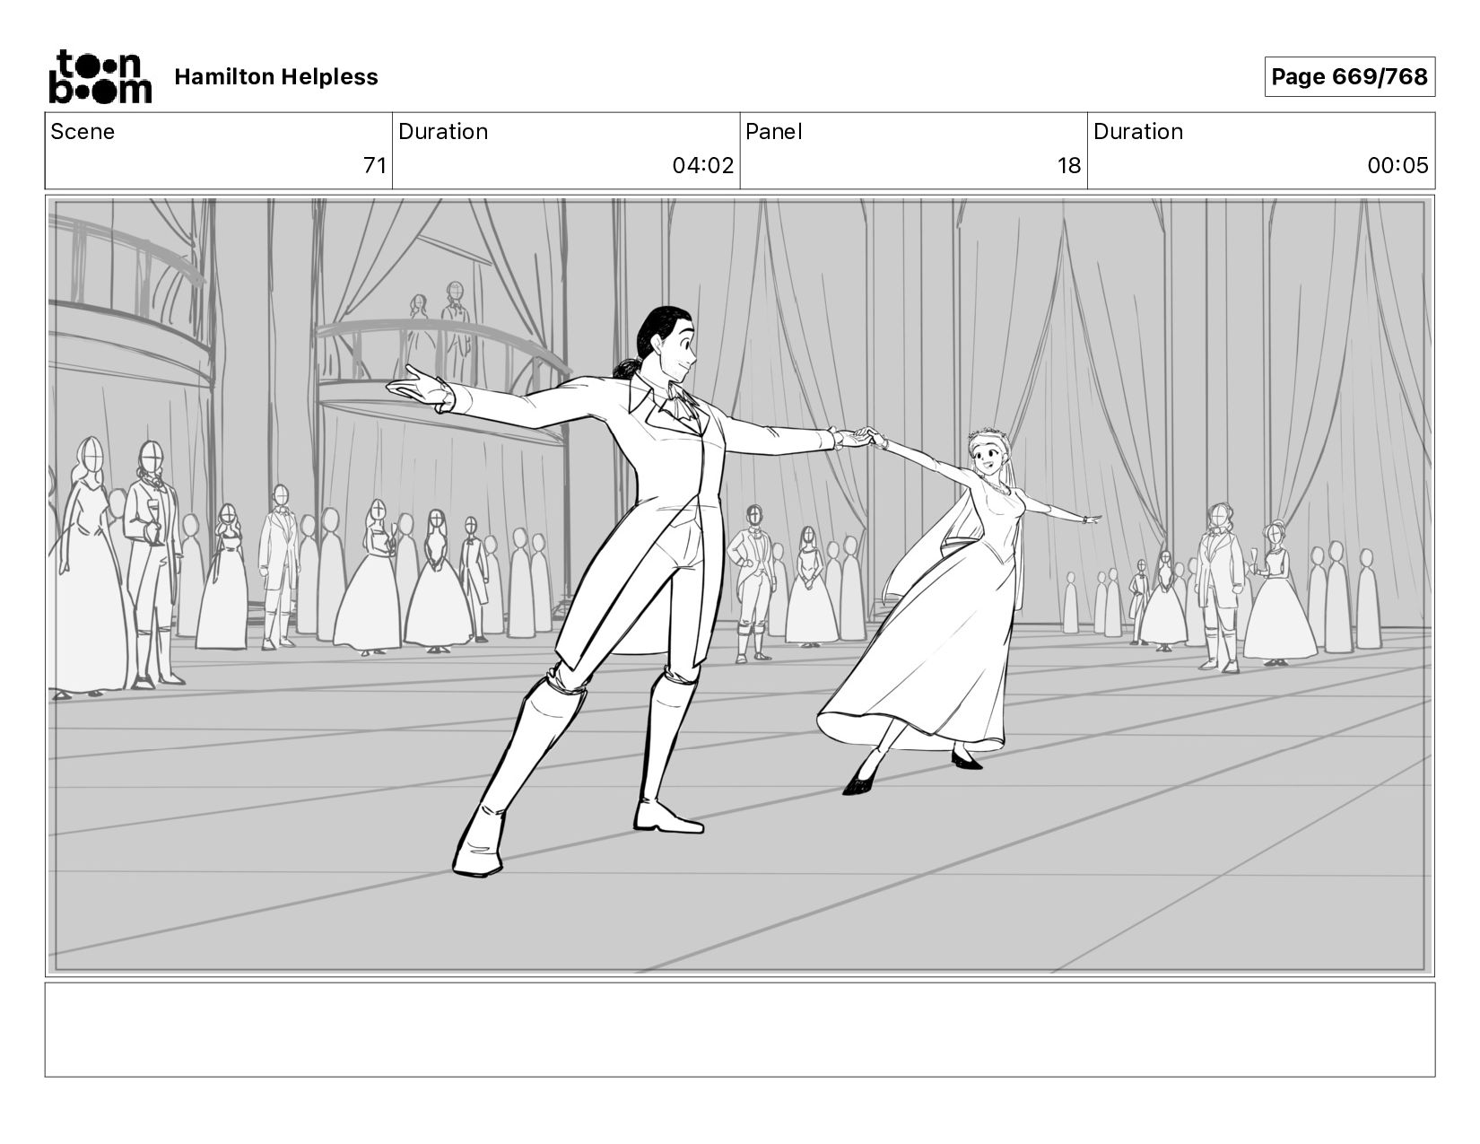Click the 'Page 669/768' indicator
The height and width of the screenshot is (1144, 1480).
(x=1349, y=77)
